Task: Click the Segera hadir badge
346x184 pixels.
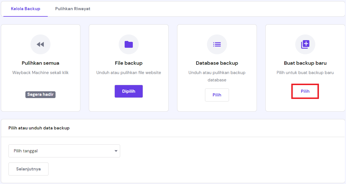Action: (x=40, y=94)
